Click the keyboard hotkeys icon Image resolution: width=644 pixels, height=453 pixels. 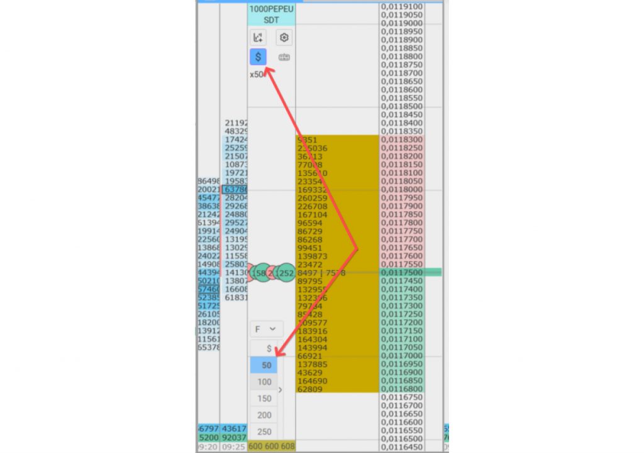284,57
